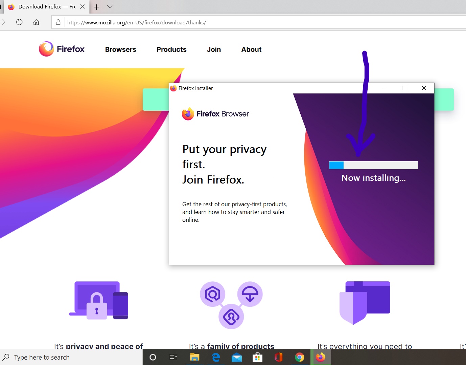Image resolution: width=466 pixels, height=365 pixels.
Task: Minimize the Firefox Installer window
Action: coord(385,88)
